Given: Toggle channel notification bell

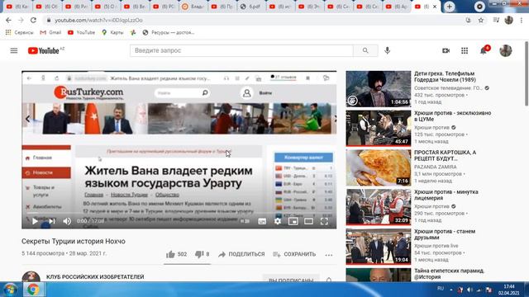Looking at the screenshot, I should click(329, 280).
